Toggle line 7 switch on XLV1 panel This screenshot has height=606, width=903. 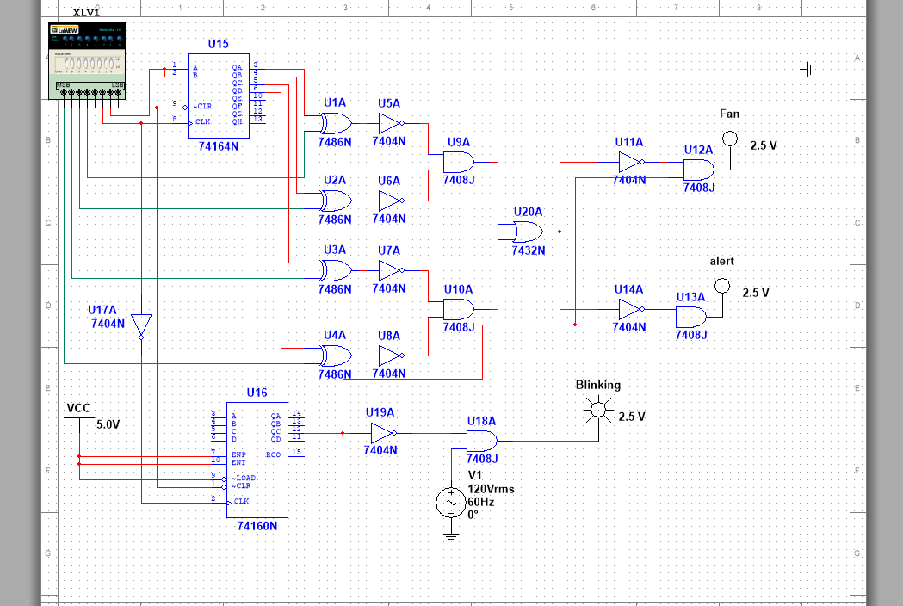[x=67, y=62]
